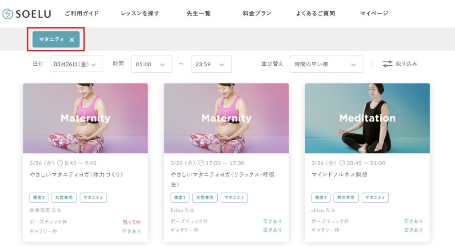Screen dimensions: 455x247
Task: Open よくあるご質問 page
Action: 315,13
